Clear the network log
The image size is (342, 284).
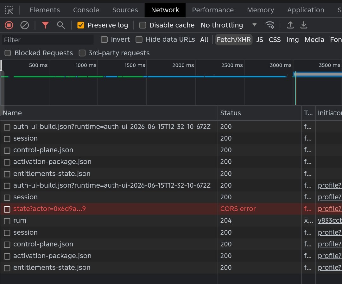pos(24,25)
